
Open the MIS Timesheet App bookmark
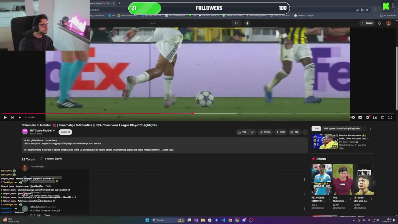coord(175,15)
